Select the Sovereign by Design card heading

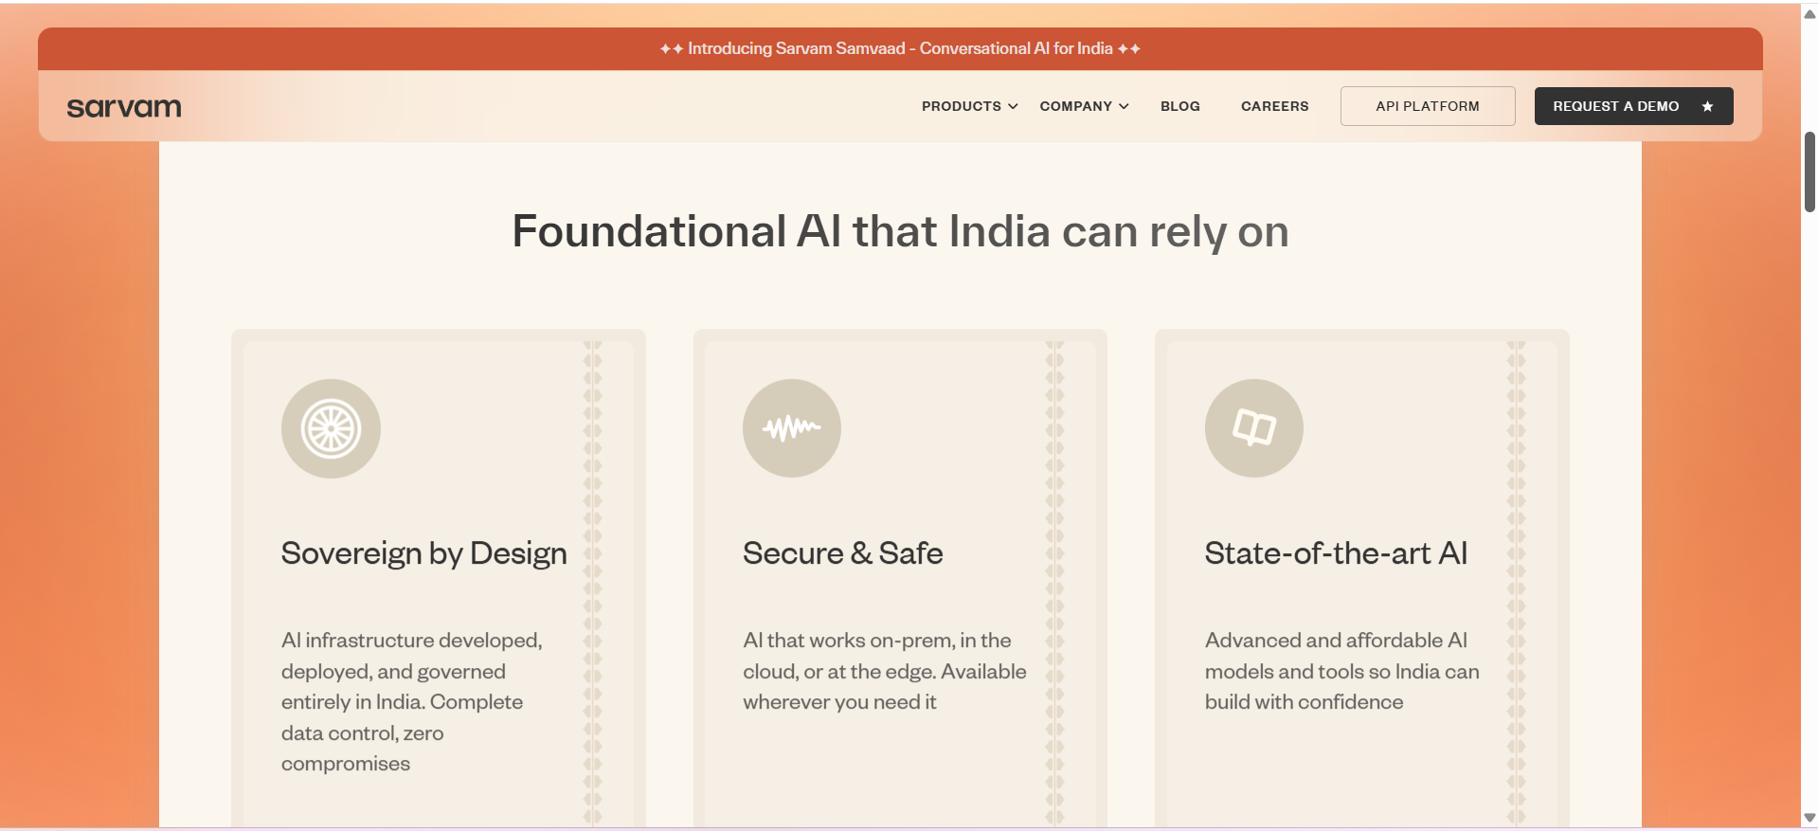tap(424, 553)
